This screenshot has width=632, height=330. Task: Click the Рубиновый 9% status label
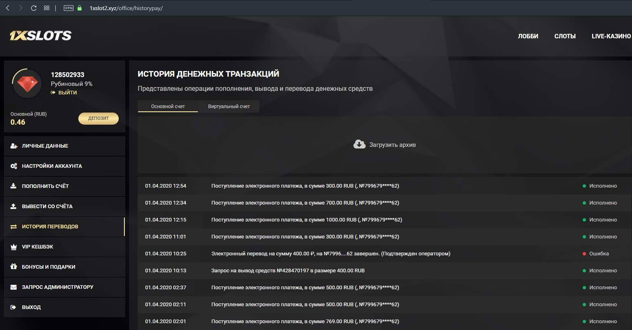(71, 84)
